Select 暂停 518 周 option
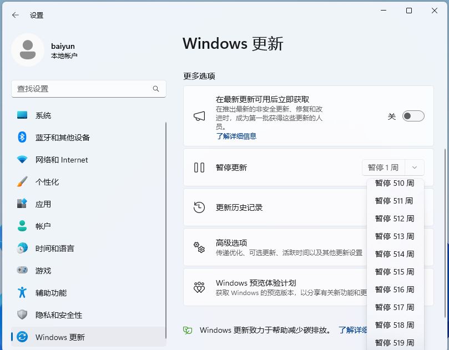This screenshot has height=350, width=449. (x=395, y=325)
